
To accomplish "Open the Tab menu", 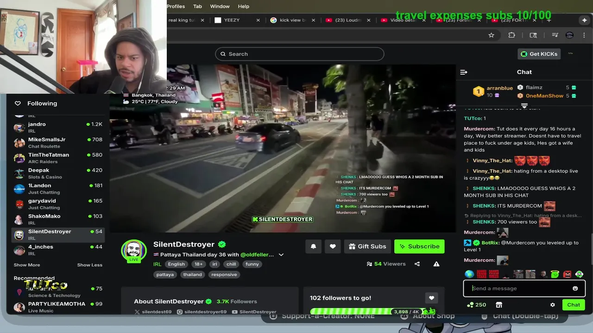I will [x=197, y=6].
